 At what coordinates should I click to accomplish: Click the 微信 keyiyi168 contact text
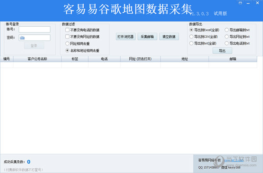pyautogui.click(x=231, y=167)
